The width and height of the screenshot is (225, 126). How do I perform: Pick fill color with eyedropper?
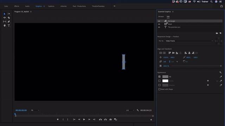(x=221, y=77)
